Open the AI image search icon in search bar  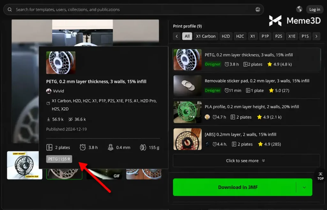[258, 10]
